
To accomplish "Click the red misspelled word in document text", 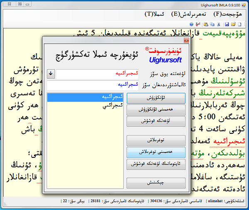I will coord(229,141).
